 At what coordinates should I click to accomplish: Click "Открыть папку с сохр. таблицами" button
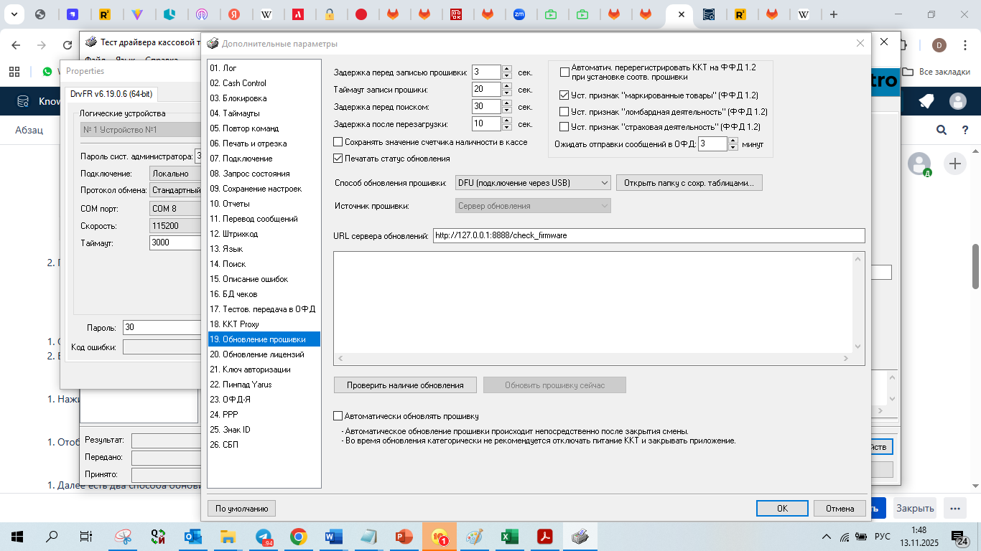coord(689,183)
